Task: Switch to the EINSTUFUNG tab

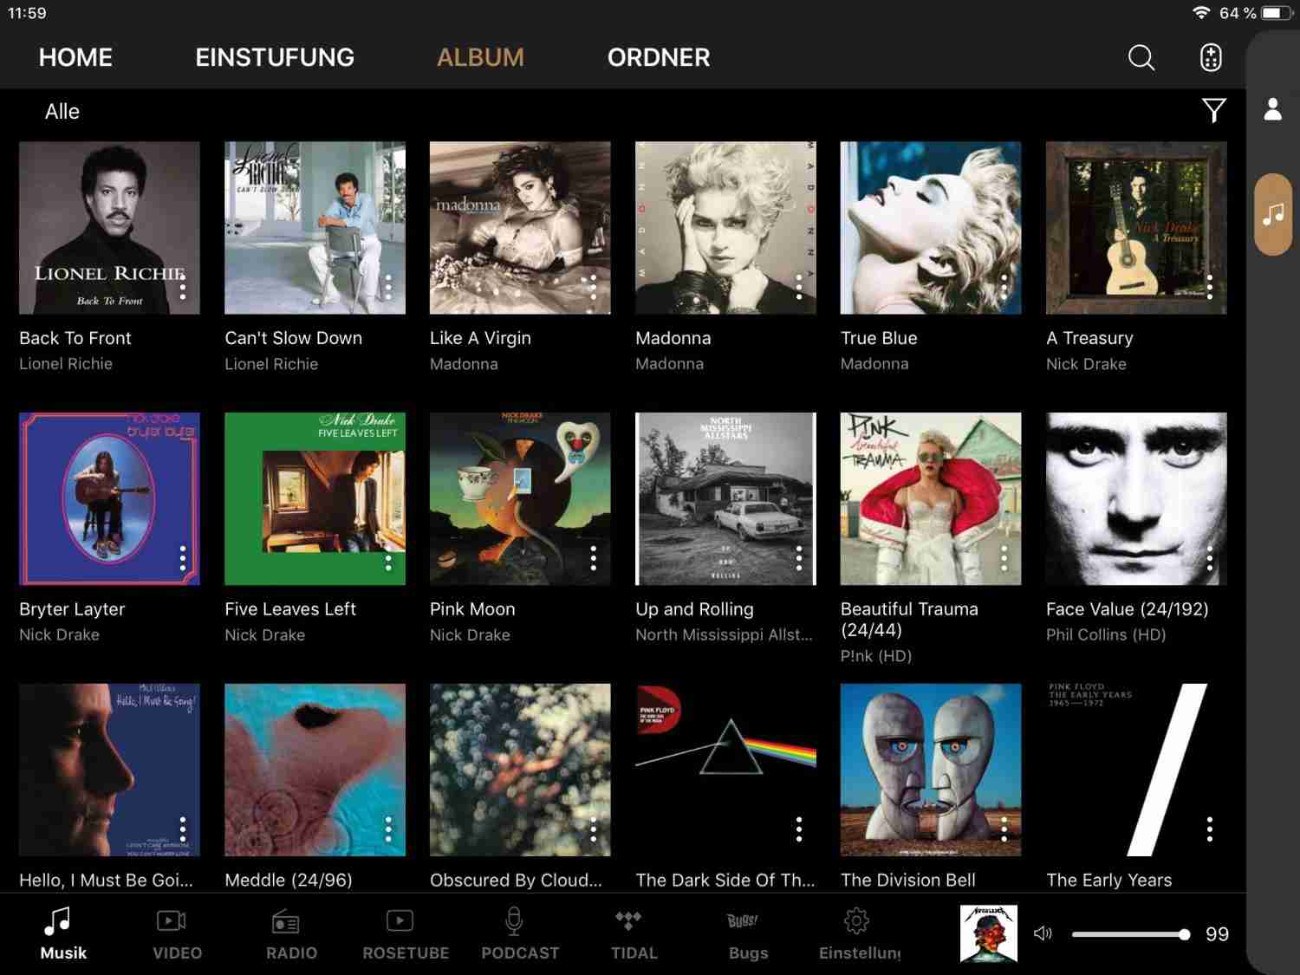Action: [x=275, y=57]
